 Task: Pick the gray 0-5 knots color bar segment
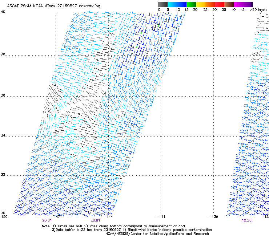click(x=163, y=4)
